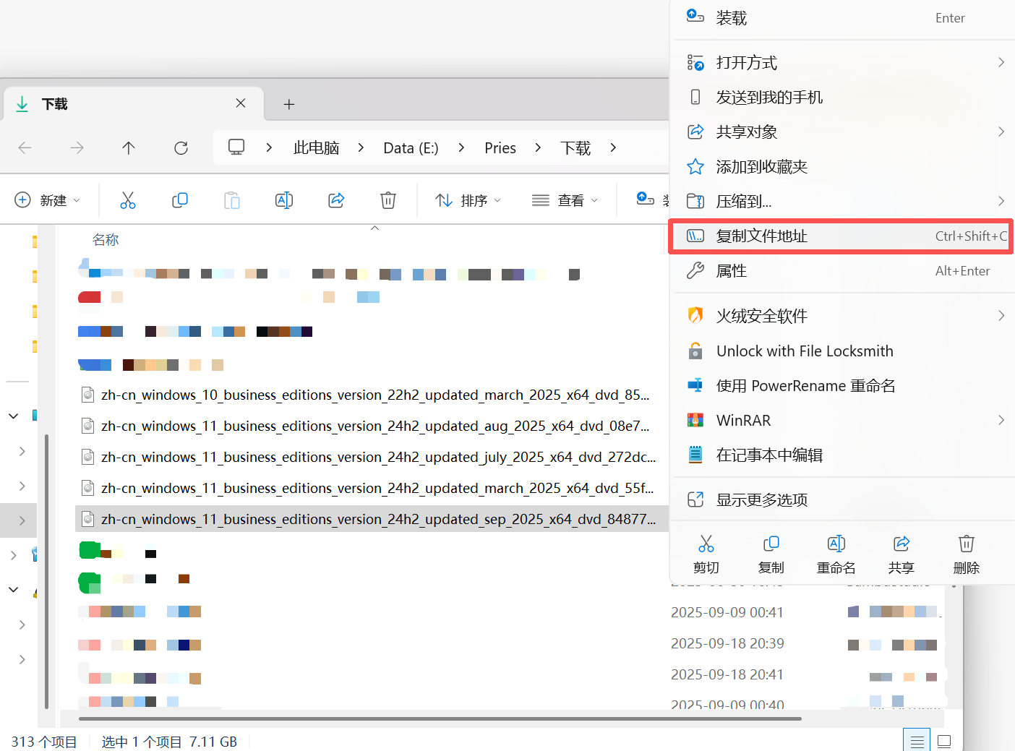Click 显示更多选项 to show more options

(762, 499)
